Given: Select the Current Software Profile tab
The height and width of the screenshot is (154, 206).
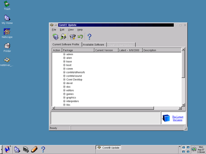Looking at the screenshot, I should (66, 44).
